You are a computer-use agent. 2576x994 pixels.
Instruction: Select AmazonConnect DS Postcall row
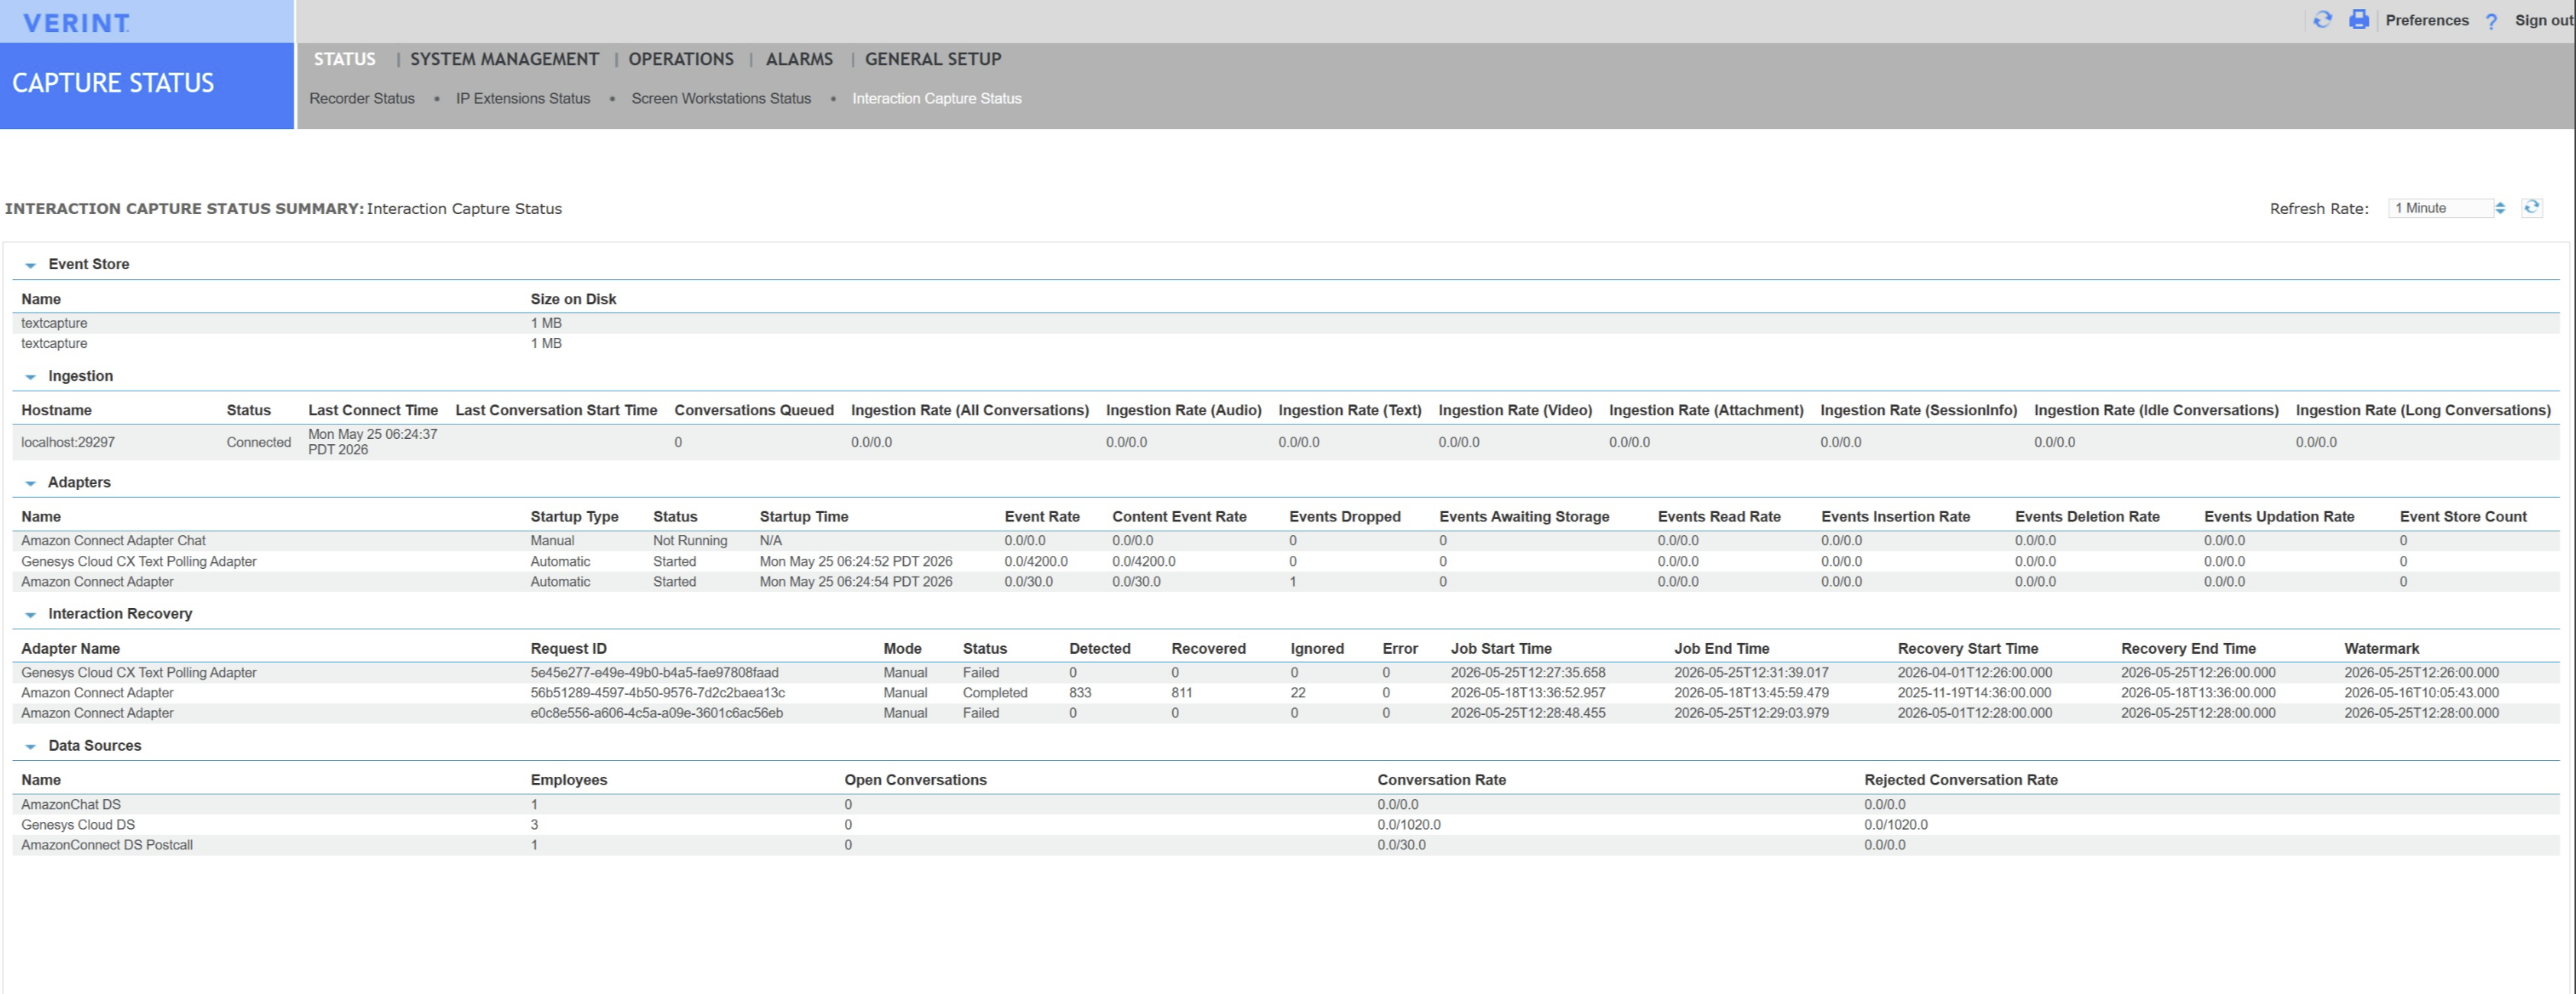tap(1285, 845)
